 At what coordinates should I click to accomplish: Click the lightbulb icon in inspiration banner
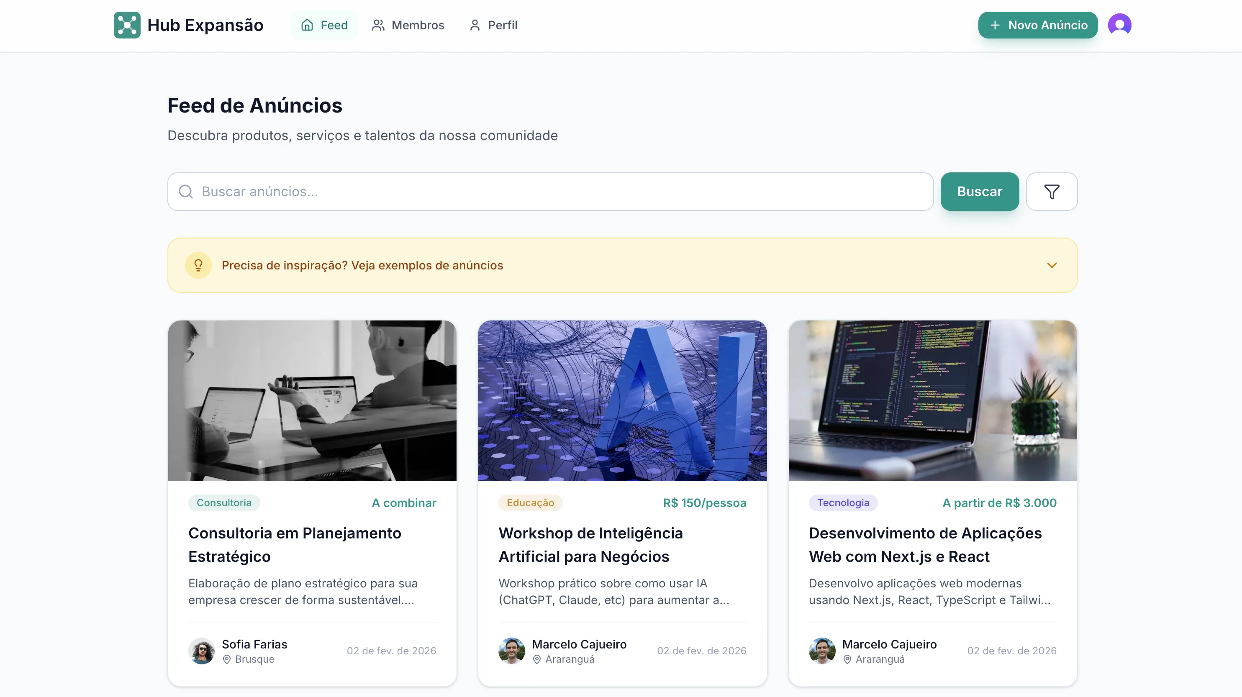199,265
